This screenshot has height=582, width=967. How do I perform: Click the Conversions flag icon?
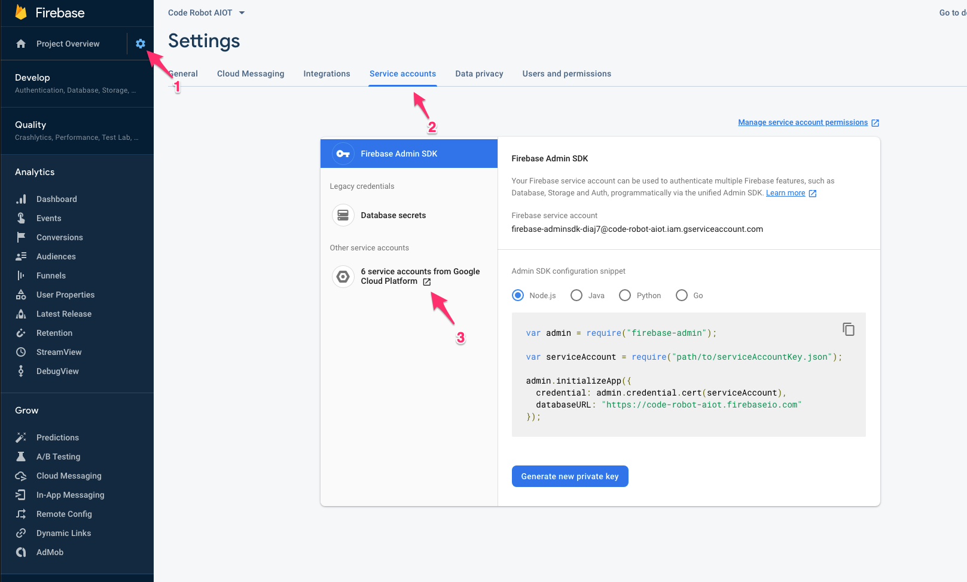tap(21, 237)
